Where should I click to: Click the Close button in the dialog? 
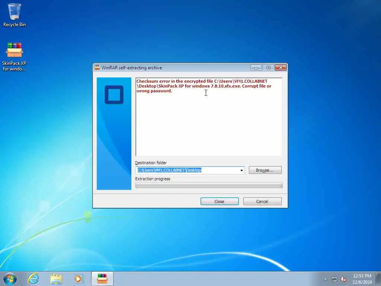[220, 201]
